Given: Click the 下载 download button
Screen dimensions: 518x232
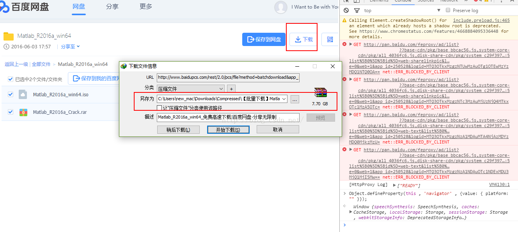Looking at the screenshot, I should point(304,39).
